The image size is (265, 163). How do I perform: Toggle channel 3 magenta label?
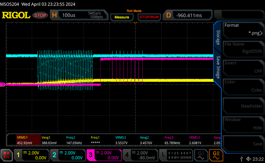click(90, 155)
